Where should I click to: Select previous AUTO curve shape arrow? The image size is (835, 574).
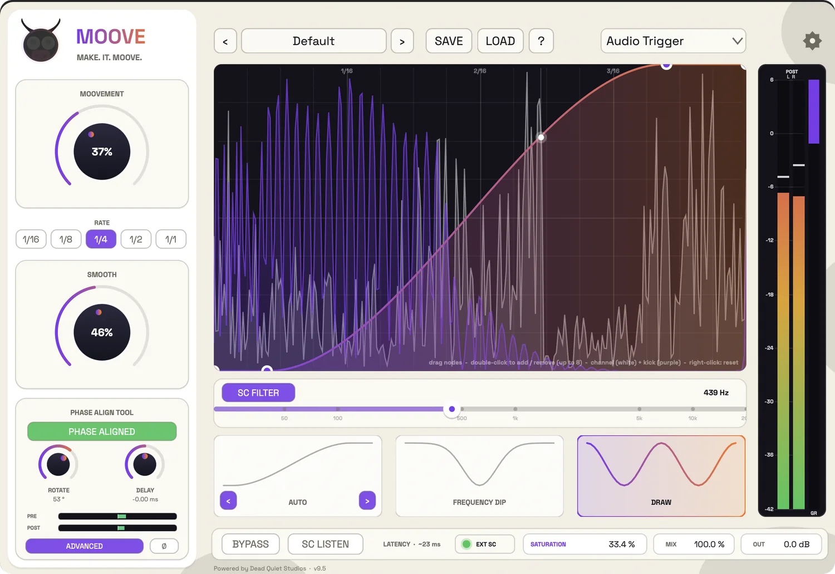point(228,501)
